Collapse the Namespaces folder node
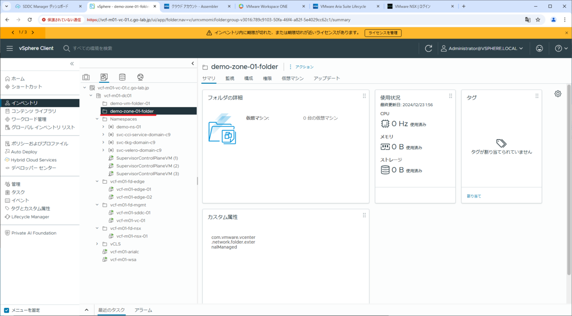Screen dimensions: 572x316 coord(97,119)
